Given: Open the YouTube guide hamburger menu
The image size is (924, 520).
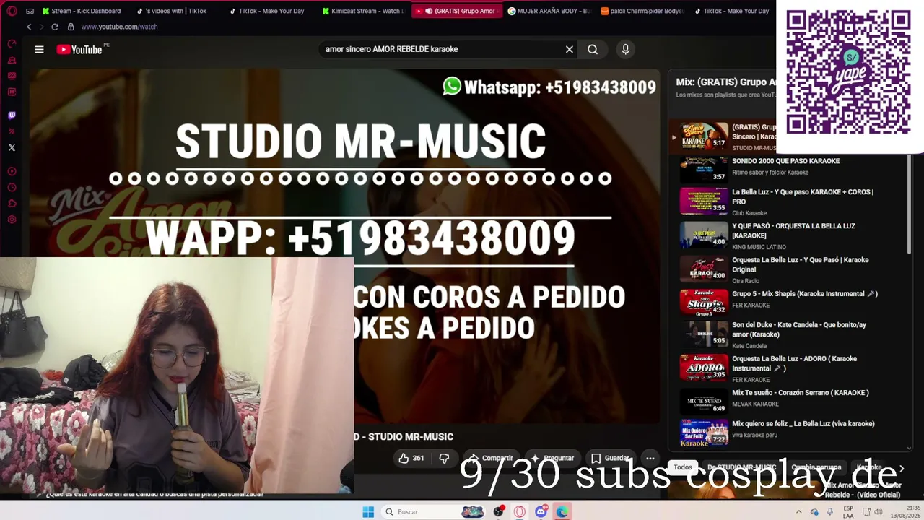Looking at the screenshot, I should click(x=39, y=49).
